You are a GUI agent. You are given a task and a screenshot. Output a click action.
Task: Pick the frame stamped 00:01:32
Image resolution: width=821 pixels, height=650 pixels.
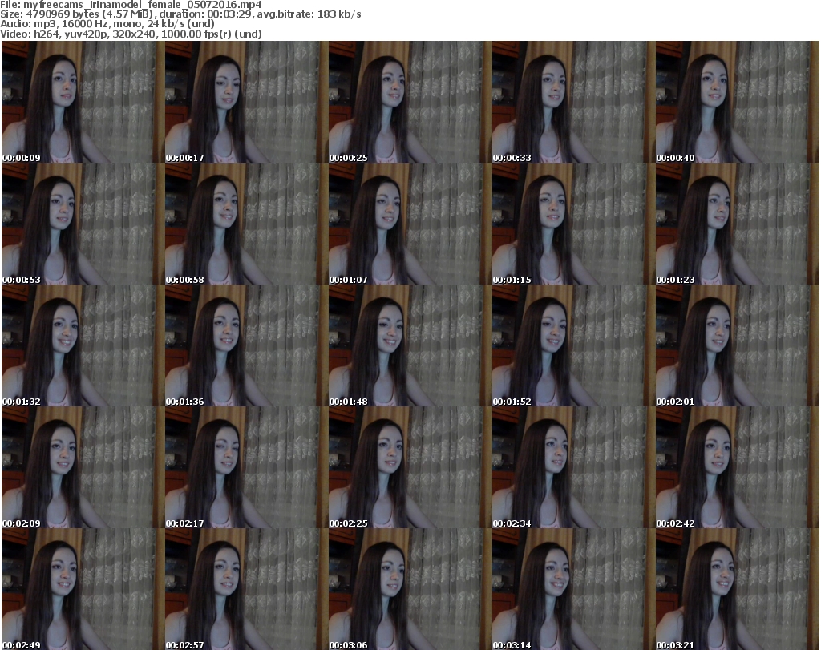[x=83, y=346]
